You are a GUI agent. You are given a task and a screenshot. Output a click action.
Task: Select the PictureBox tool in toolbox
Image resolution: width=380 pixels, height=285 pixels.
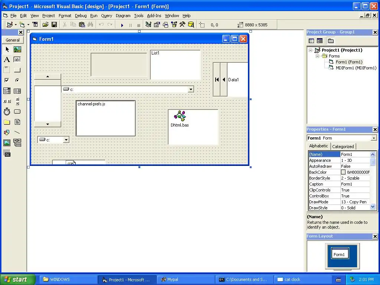tap(17, 49)
